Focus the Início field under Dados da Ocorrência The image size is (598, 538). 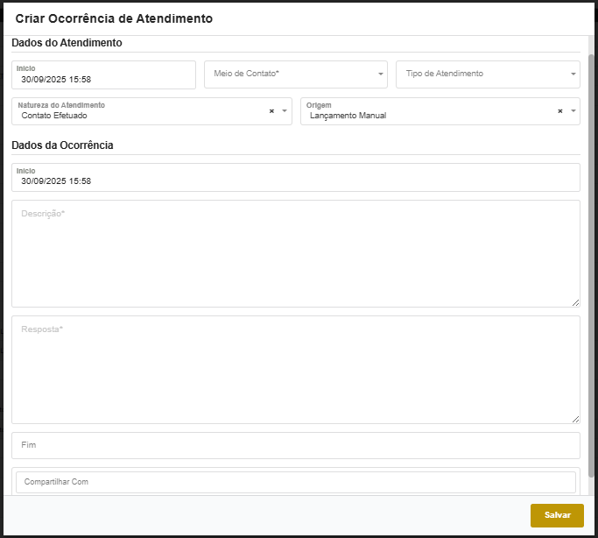coord(296,181)
